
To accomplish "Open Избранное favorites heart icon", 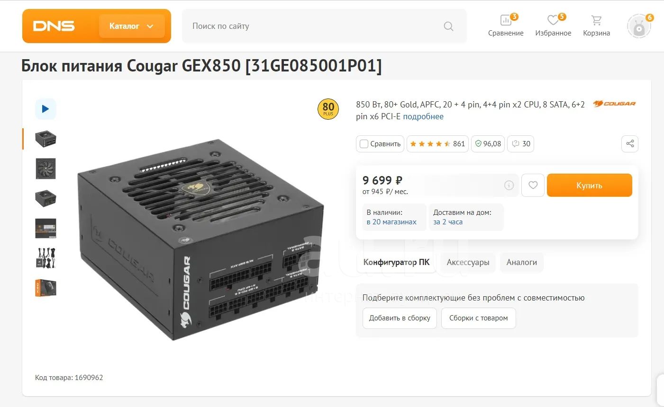I will (553, 26).
